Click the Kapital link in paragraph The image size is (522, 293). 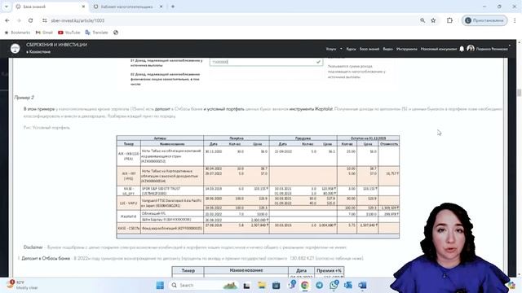pos(324,109)
